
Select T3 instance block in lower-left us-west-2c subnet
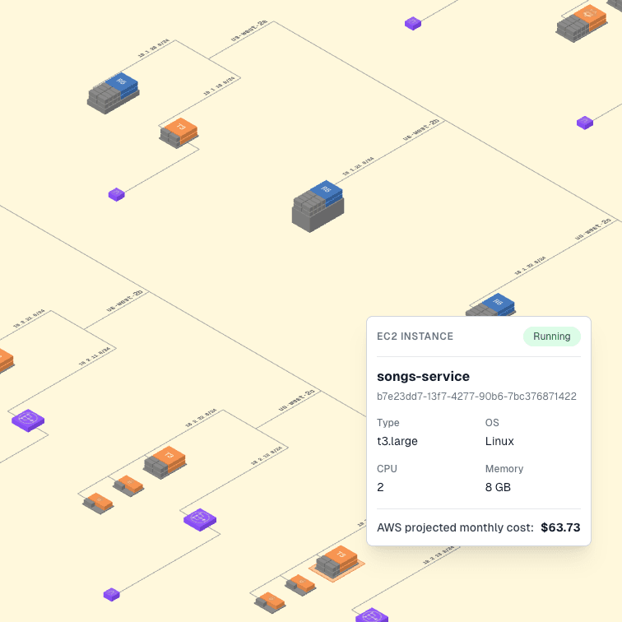pos(165,463)
